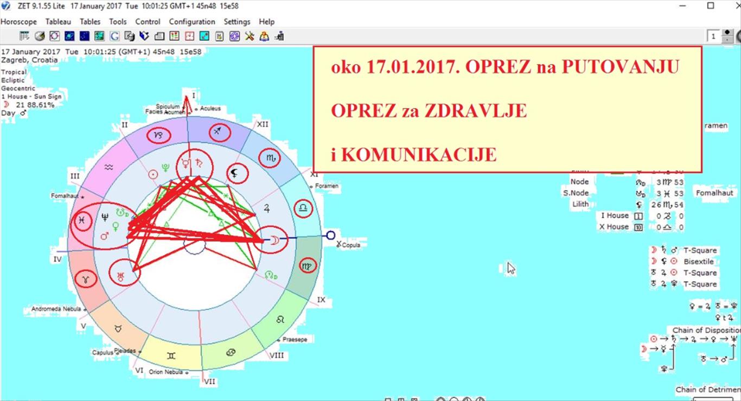The image size is (741, 401).
Task: Select the Bisextile aspect configuration entry
Action: [x=698, y=262]
